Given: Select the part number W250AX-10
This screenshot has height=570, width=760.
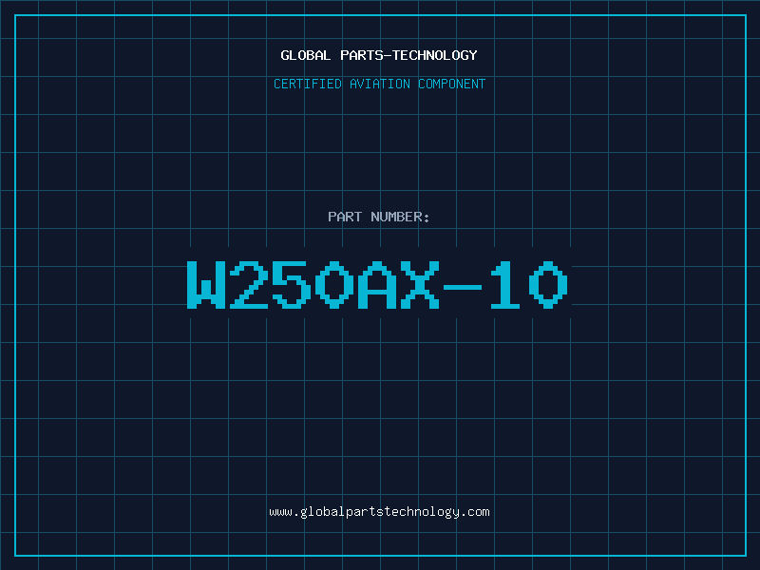Looking at the screenshot, I should click(377, 285).
